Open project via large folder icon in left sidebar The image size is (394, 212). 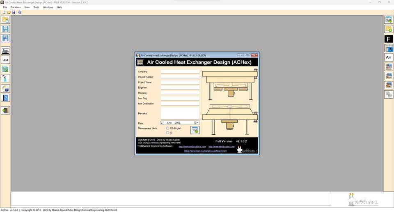tap(5, 20)
